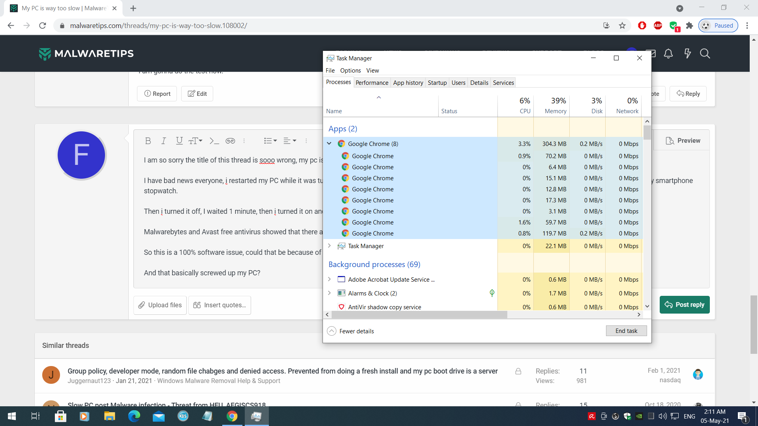Toggle underline formatting in editor
This screenshot has width=758, height=426.
pyautogui.click(x=179, y=141)
